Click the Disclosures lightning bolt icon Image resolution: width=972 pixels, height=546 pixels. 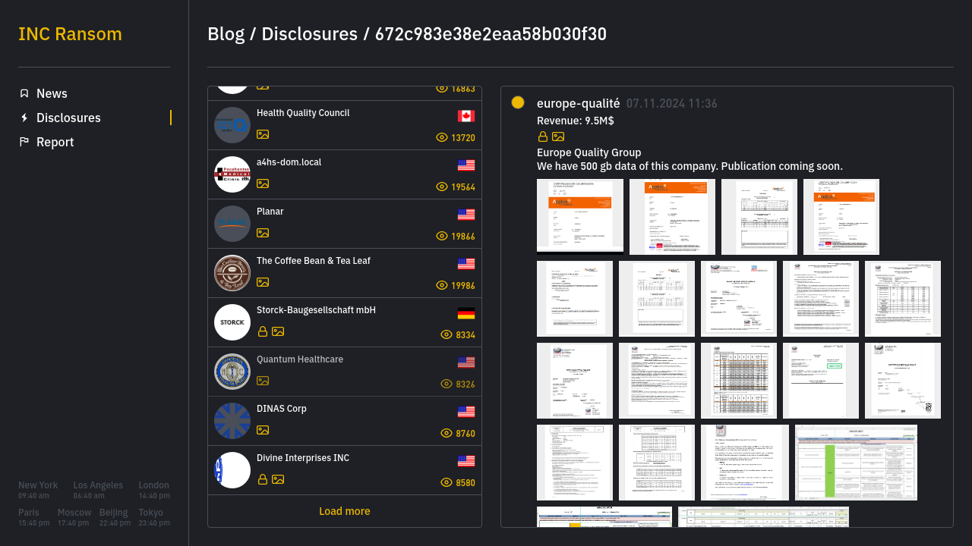(x=24, y=118)
